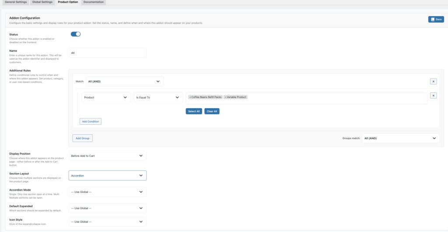Expand the Display Position dropdown
The height and width of the screenshot is (232, 448).
click(108, 156)
